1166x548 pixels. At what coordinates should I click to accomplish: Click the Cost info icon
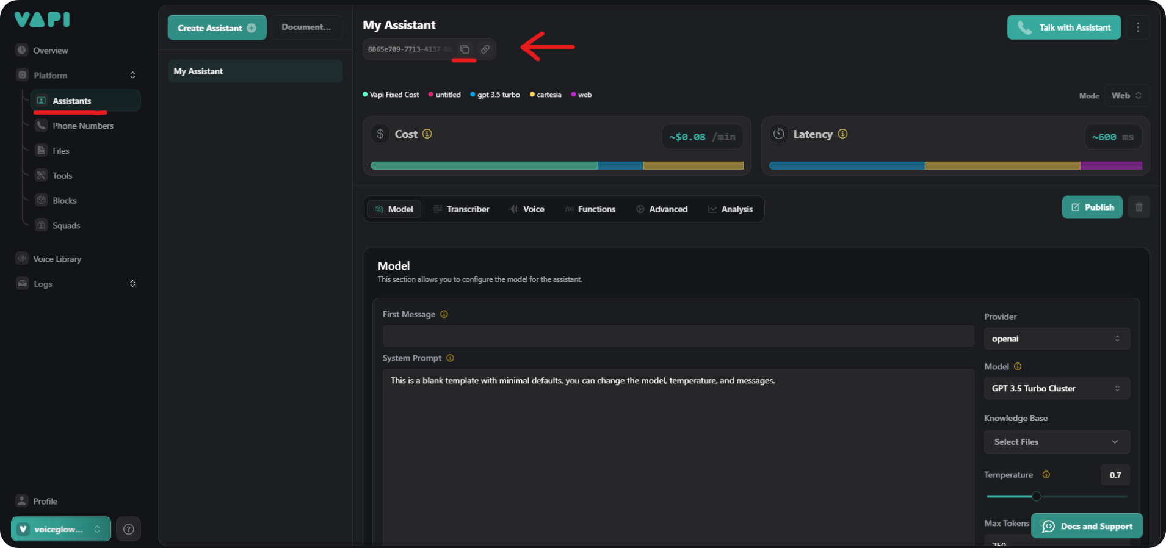pyautogui.click(x=427, y=134)
